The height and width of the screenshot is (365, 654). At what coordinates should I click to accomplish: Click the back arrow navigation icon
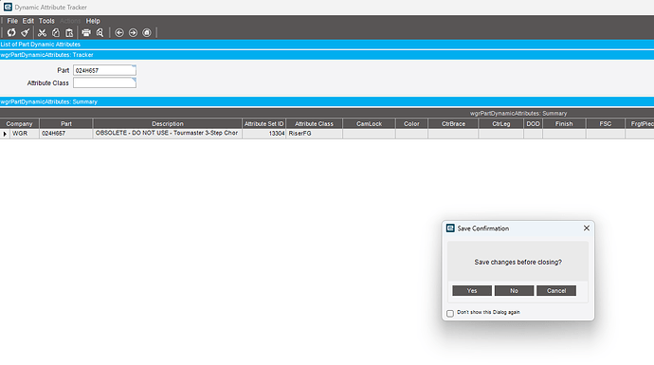click(119, 32)
